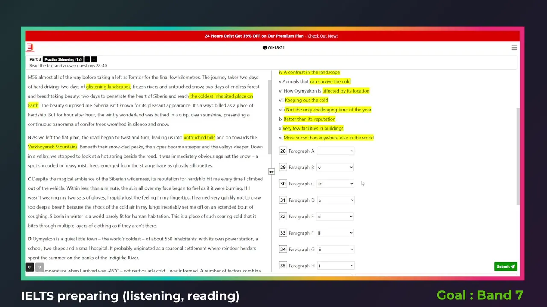Open the hamburger menu at top right
547x307 pixels.
tap(514, 48)
